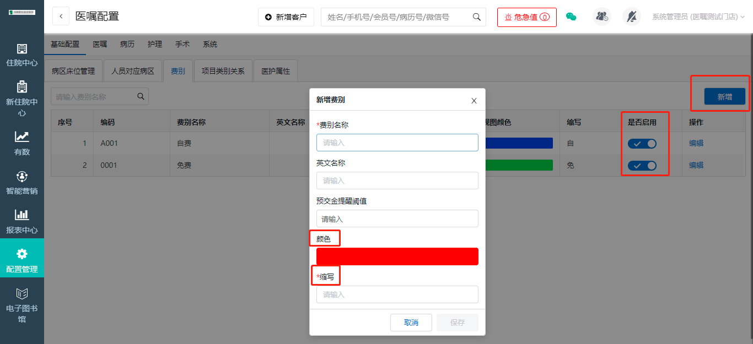The width and height of the screenshot is (753, 344).
Task: Click the 编码 column header
Action: [x=107, y=122]
